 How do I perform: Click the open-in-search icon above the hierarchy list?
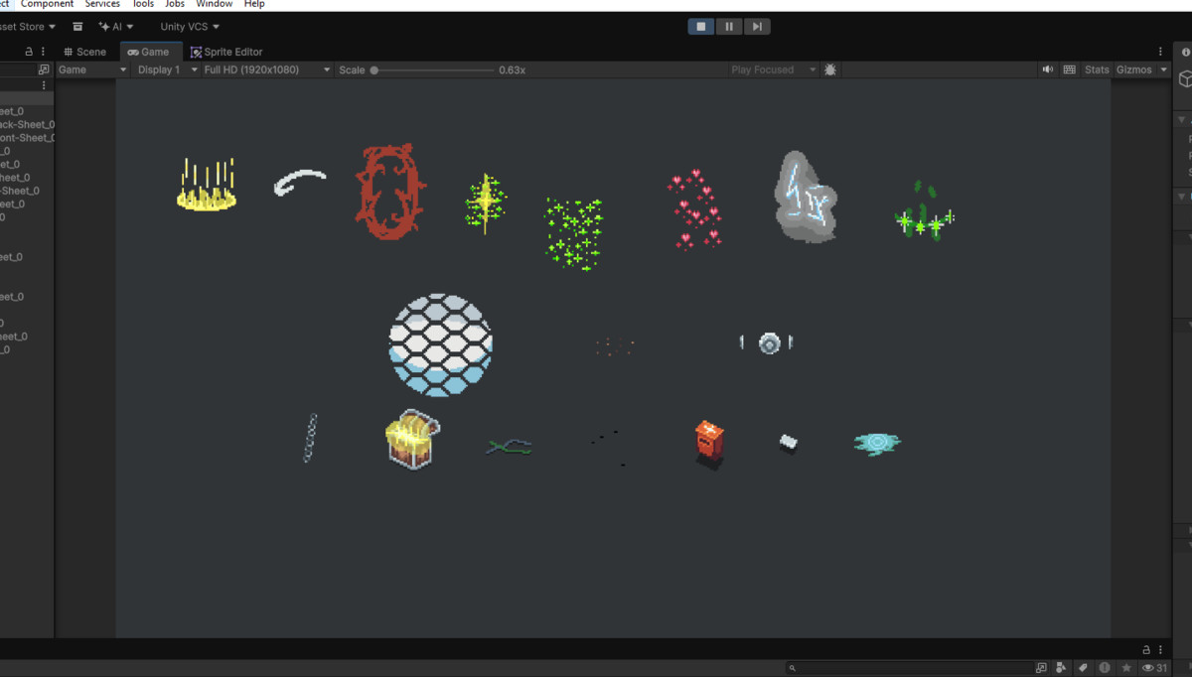click(x=43, y=69)
